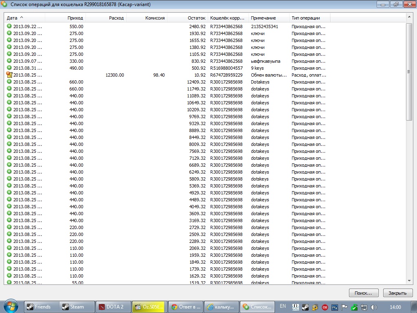Click the balance value 1849.32
Image resolution: width=417 pixels, height=313 pixels.
198,262
